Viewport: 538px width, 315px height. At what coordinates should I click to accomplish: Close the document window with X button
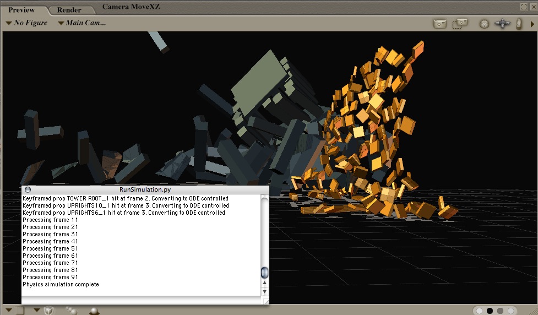[534, 7]
